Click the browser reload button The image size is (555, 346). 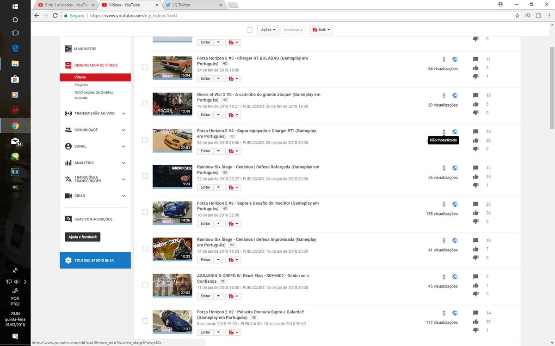[x=55, y=15]
